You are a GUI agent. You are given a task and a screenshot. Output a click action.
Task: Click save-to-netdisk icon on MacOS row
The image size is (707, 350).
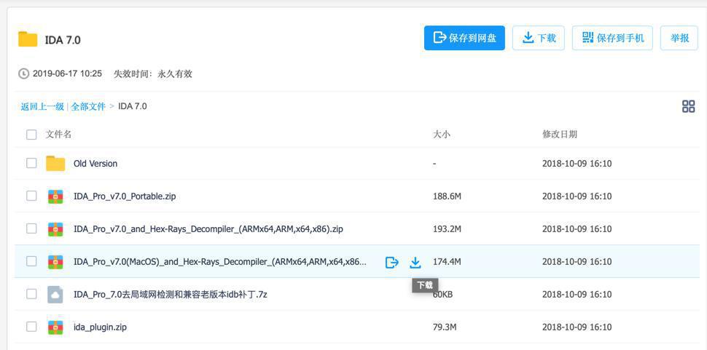pos(392,262)
